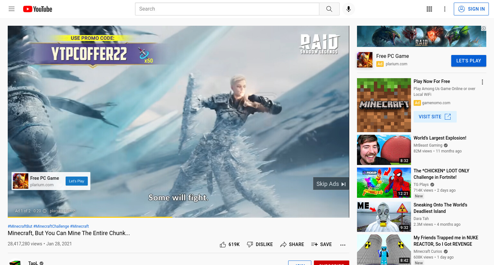Open World's Largest Explosion thumbnail

click(x=384, y=150)
